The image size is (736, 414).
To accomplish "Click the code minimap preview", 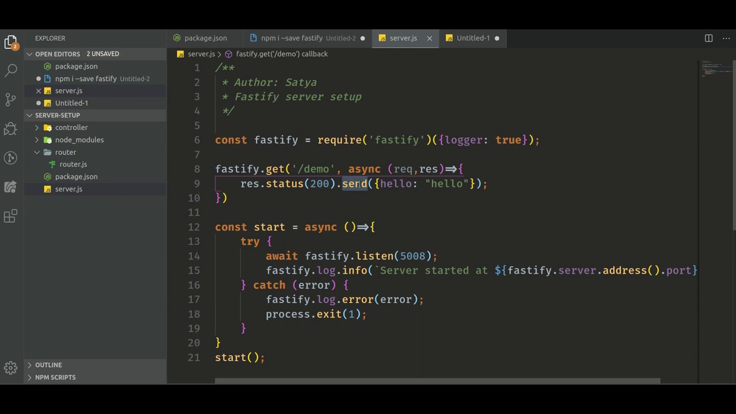I will pos(715,68).
